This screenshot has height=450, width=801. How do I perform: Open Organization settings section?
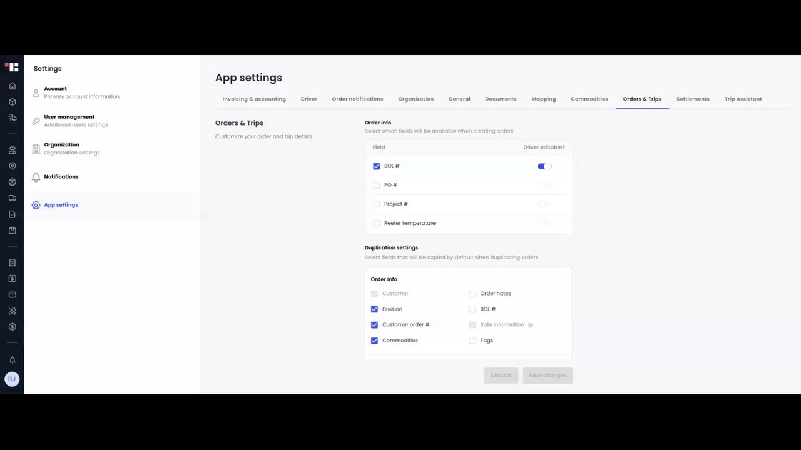point(112,149)
